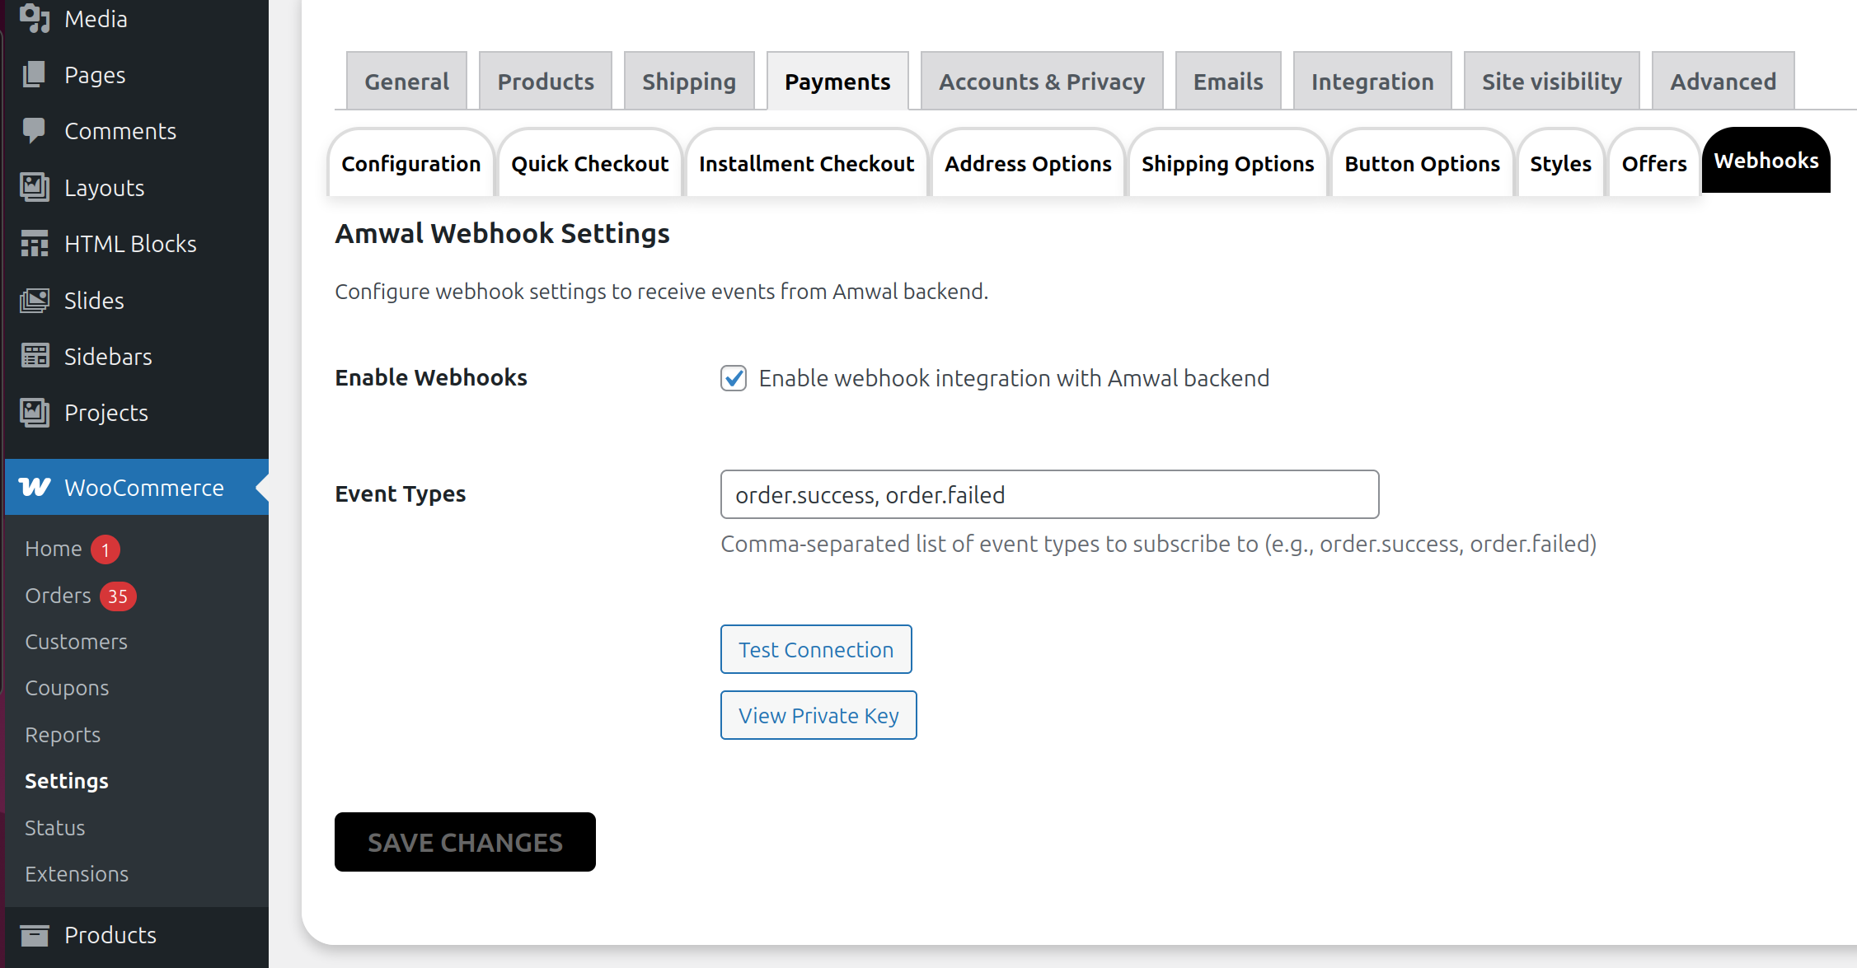Open Comments via speech bubble icon

[35, 130]
